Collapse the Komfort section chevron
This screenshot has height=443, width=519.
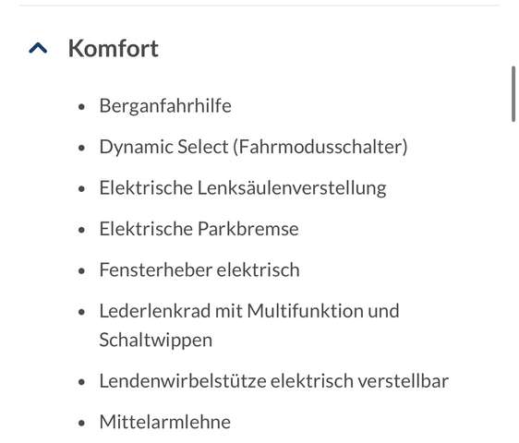click(38, 48)
